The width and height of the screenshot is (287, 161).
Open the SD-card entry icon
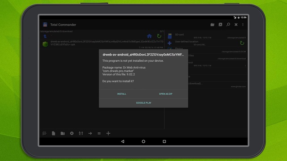170,36
